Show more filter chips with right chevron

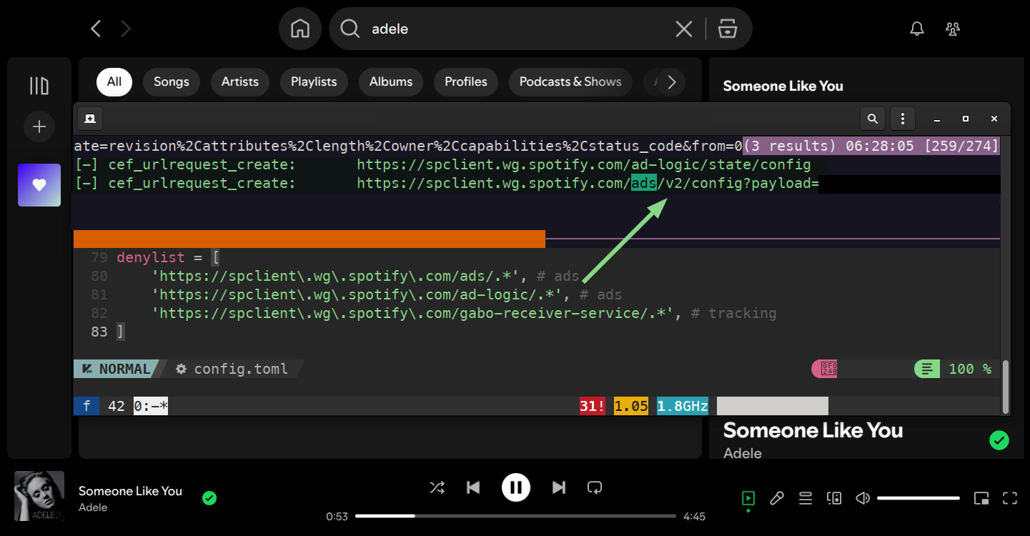click(x=671, y=82)
